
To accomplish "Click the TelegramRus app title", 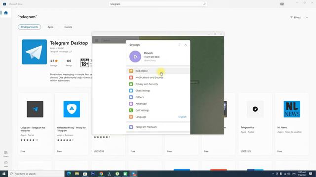I will pyautogui.click(x=247, y=127).
